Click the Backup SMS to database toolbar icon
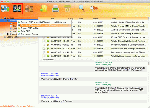The height and width of the screenshot is (108, 150). tap(5, 9)
